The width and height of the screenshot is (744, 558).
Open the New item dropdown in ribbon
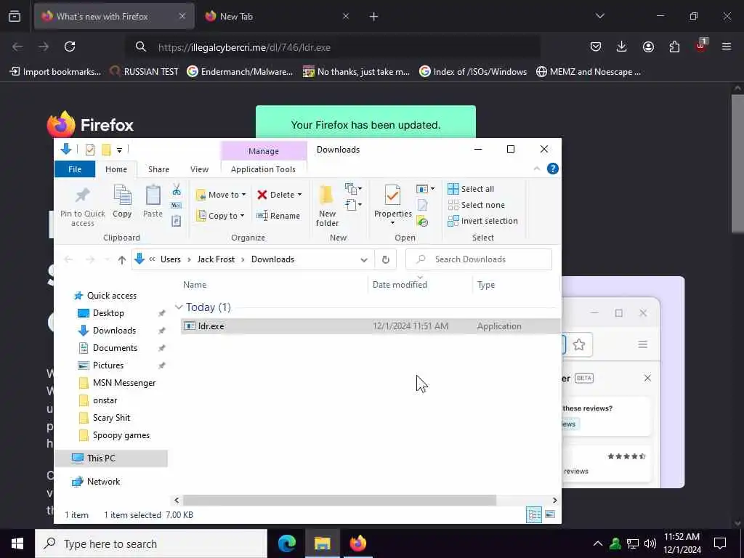coord(354,189)
